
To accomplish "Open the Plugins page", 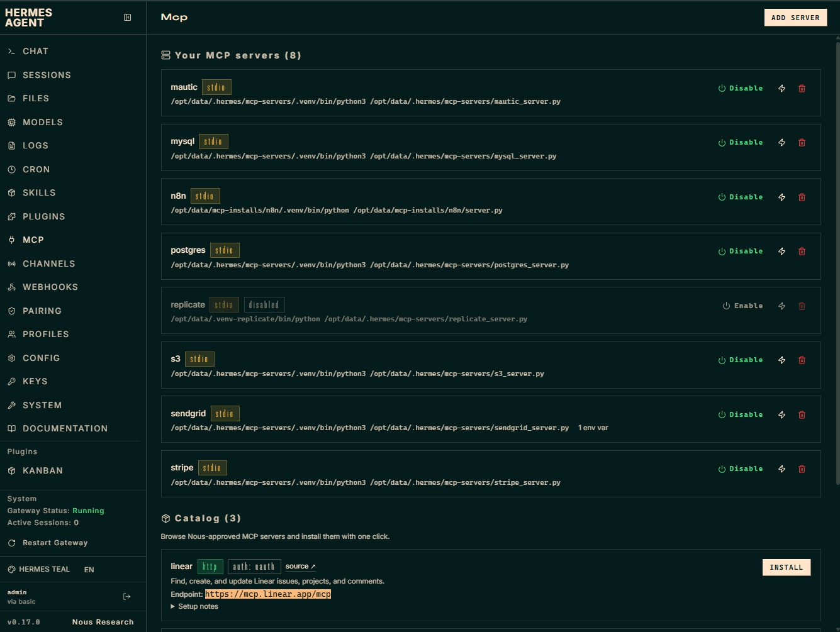I will [73, 216].
